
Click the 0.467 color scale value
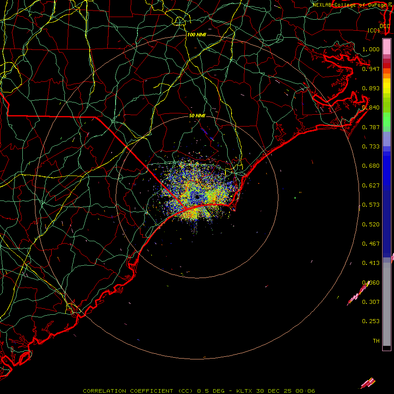point(371,244)
